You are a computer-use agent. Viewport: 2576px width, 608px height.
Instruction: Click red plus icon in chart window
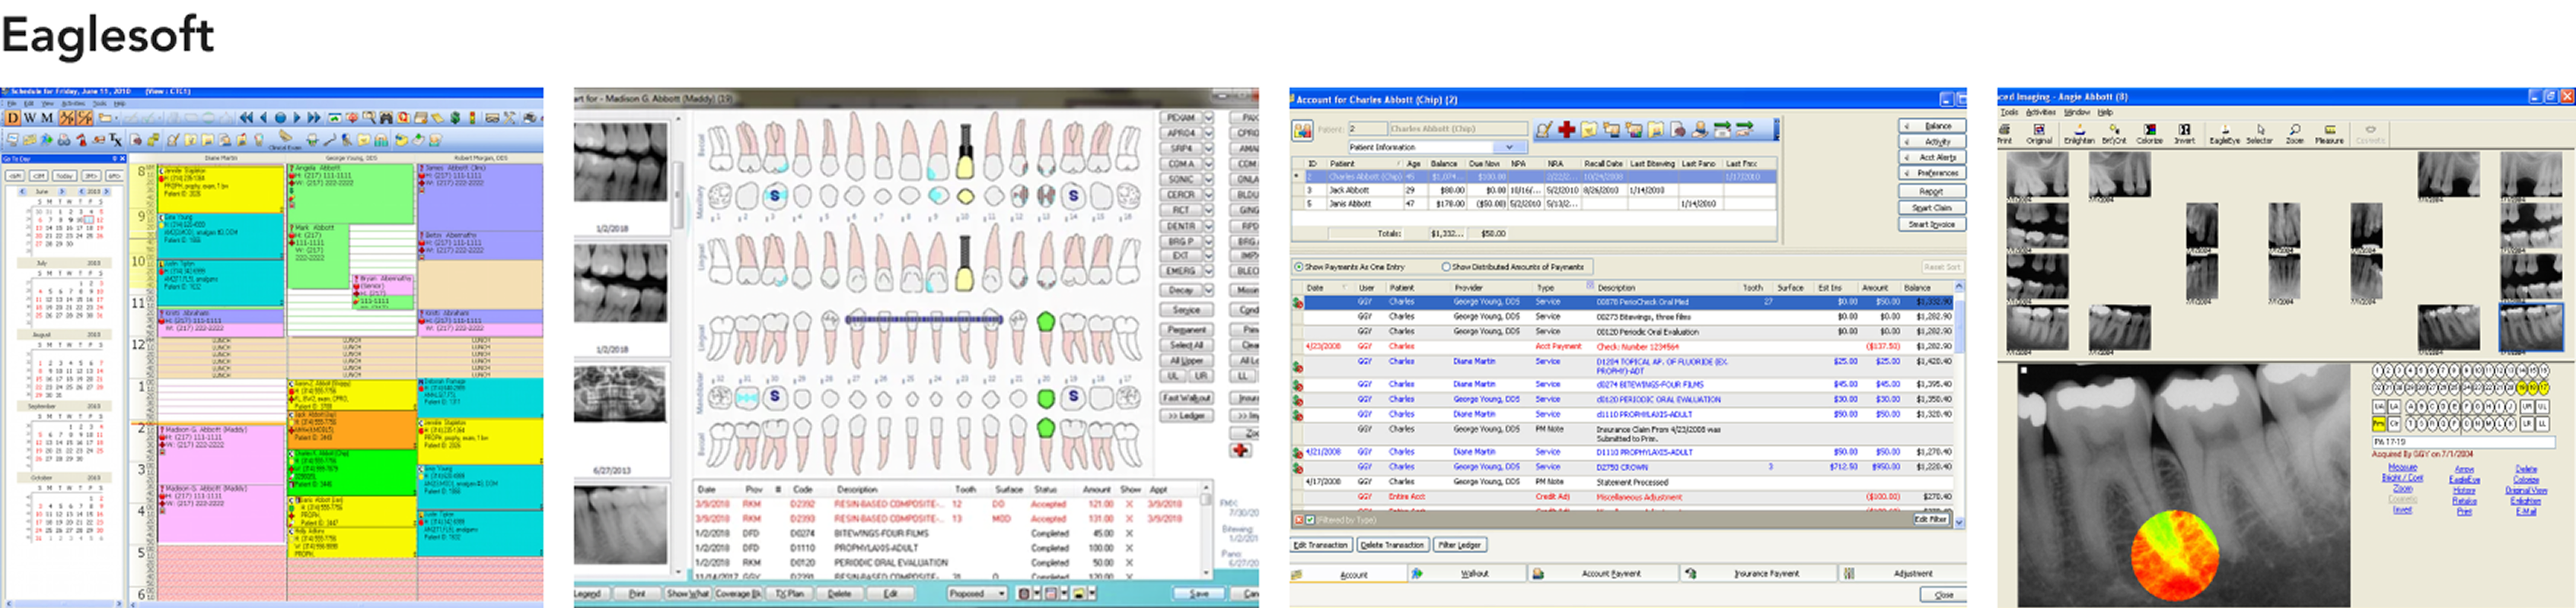point(1240,450)
